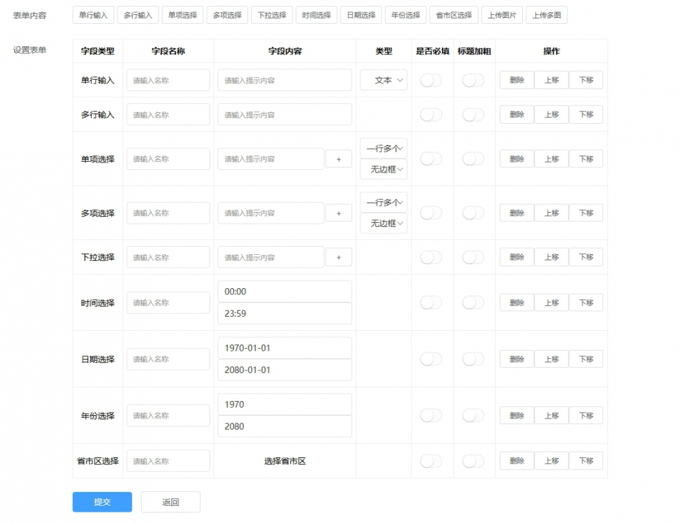Add option with plus button in 单项选择 row
Viewport: 680px width, 524px height.
[x=339, y=159]
